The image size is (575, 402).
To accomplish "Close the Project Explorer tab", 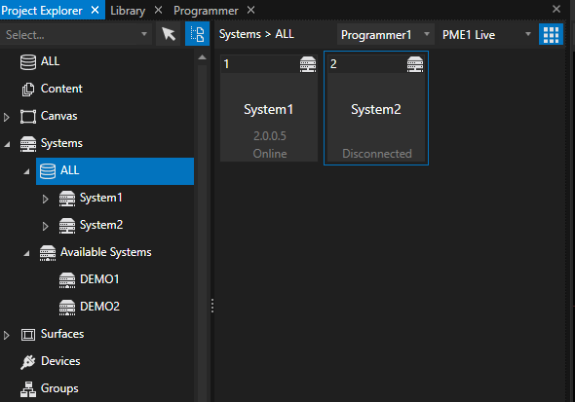I will (95, 10).
